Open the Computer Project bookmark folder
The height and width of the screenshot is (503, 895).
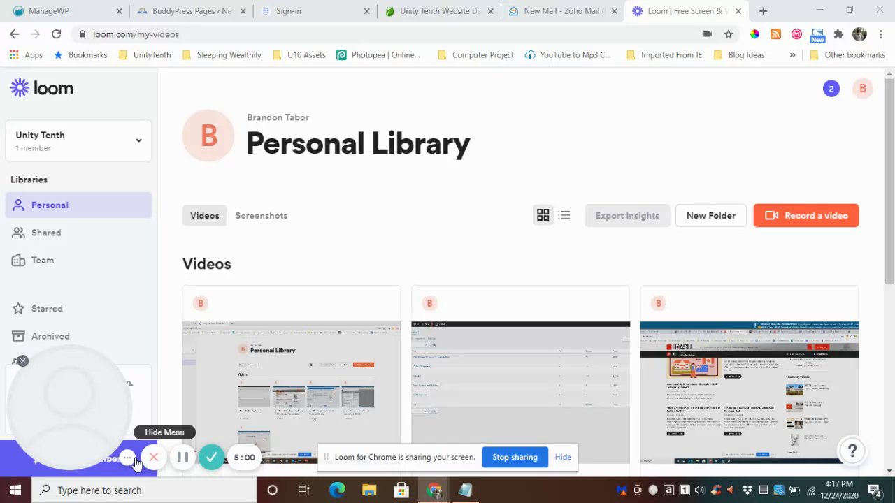point(475,55)
